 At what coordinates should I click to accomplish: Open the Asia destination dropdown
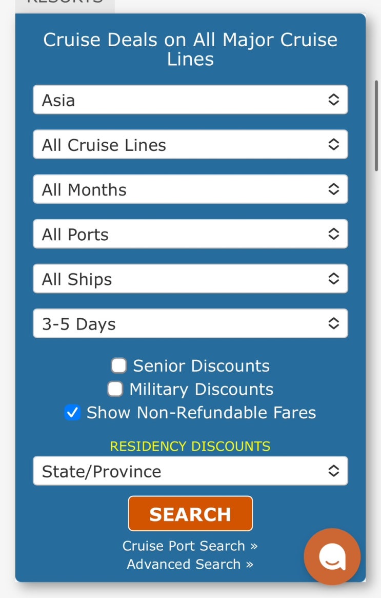(179, 100)
